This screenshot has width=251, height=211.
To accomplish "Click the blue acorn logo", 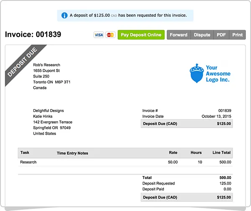I will [196, 73].
